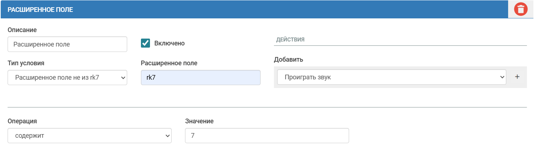The height and width of the screenshot is (150, 537).
Task: Expand the Проиграть звук action dropdown
Action: point(390,77)
